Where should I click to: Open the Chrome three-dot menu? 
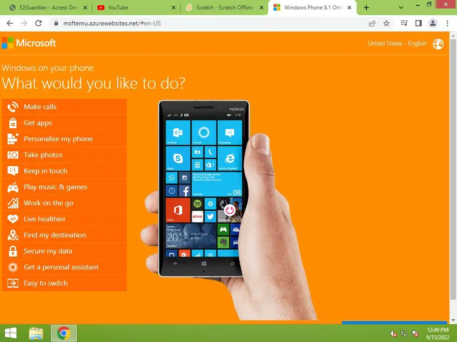(447, 23)
